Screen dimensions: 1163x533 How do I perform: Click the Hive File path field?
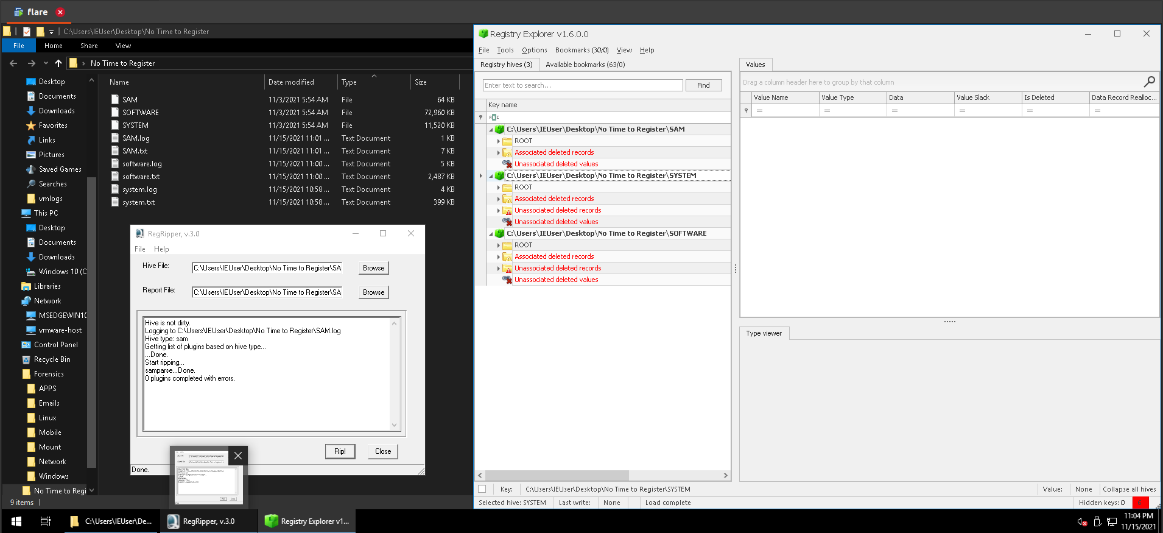click(x=267, y=268)
